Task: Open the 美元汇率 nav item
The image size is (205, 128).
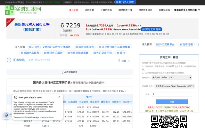Action: click(x=74, y=10)
